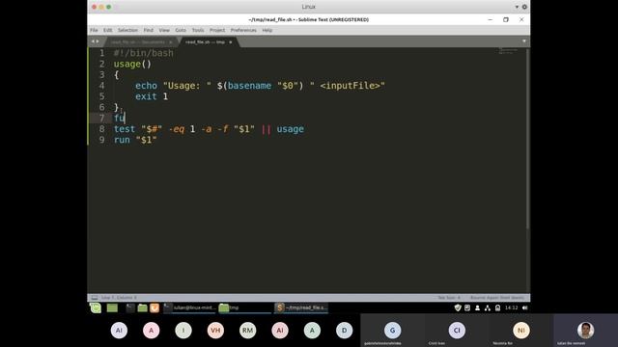The width and height of the screenshot is (618, 347).
Task: Launch the orange browser icon in the panel
Action: point(154,307)
